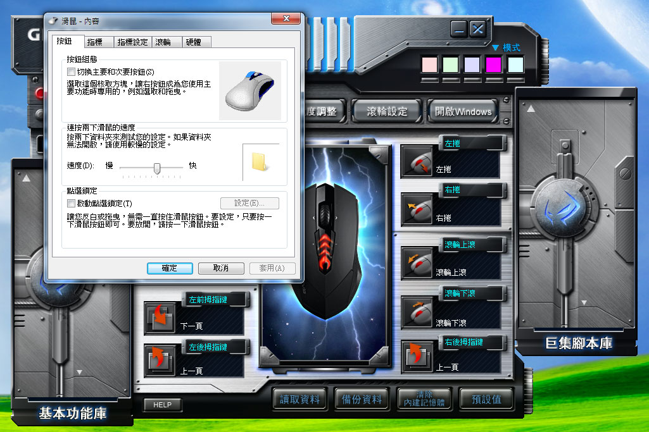This screenshot has height=432, width=649.
Task: Click the 左後拇指鍵 label
Action: pos(208,347)
